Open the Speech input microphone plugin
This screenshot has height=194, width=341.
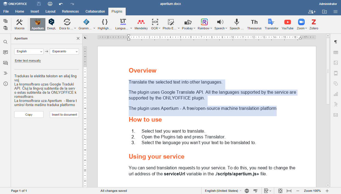pos(237,24)
